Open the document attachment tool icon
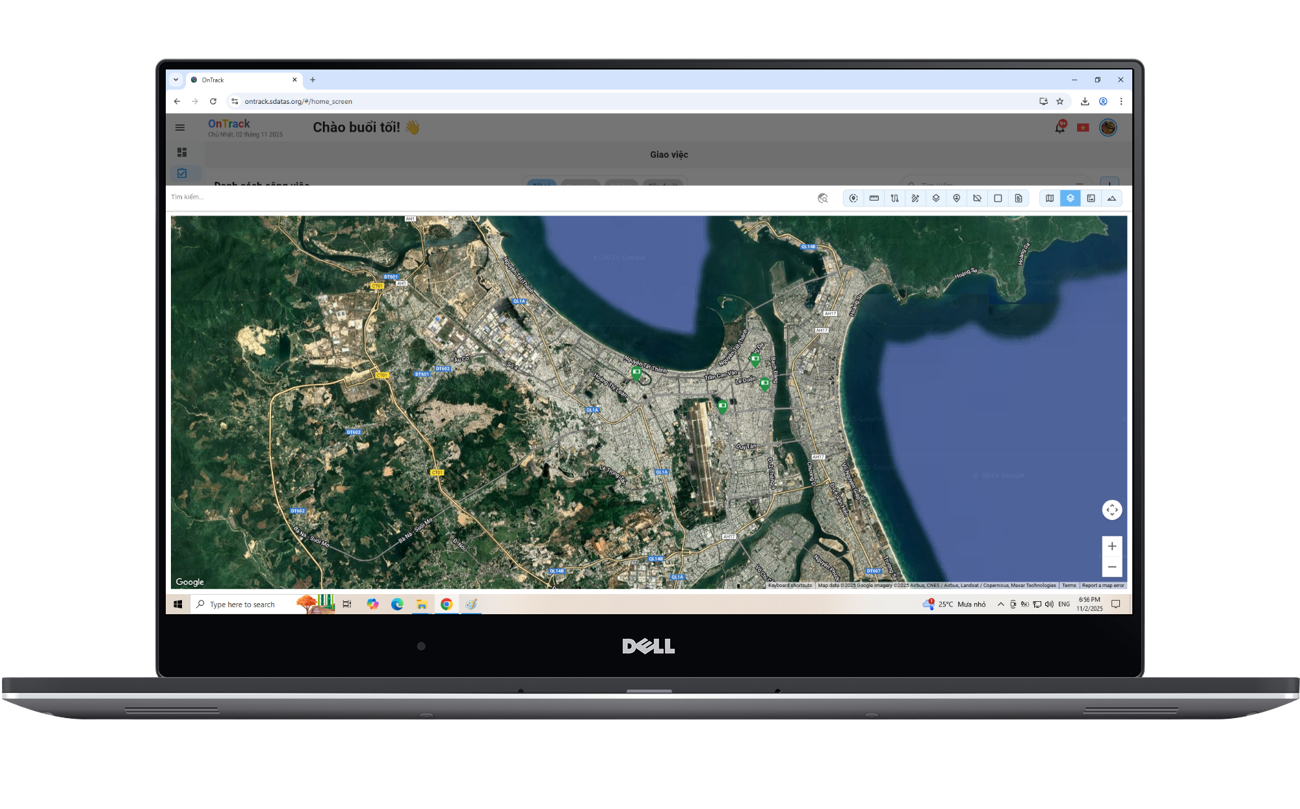Image resolution: width=1300 pixels, height=809 pixels. (1019, 198)
